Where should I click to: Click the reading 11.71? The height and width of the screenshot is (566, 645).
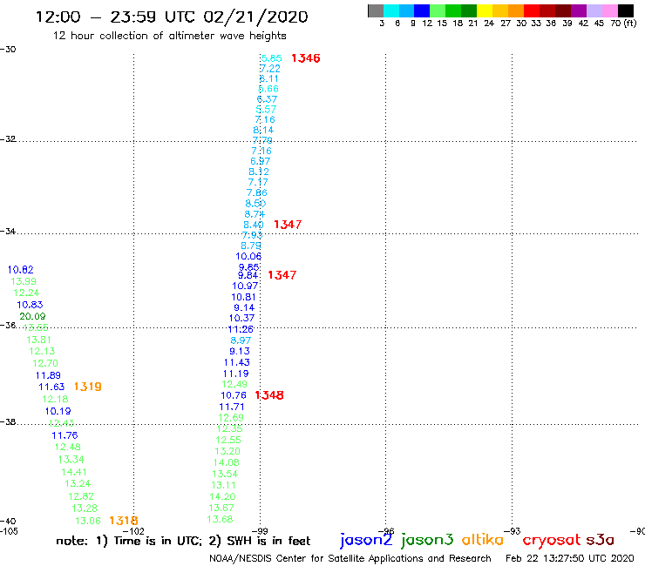click(232, 407)
